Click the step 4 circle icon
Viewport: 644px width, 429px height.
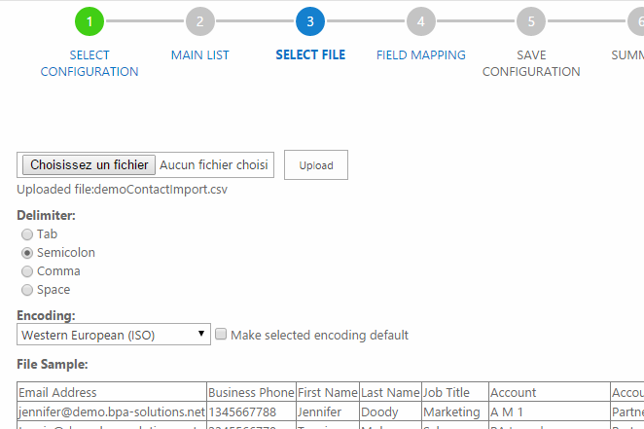pyautogui.click(x=420, y=20)
